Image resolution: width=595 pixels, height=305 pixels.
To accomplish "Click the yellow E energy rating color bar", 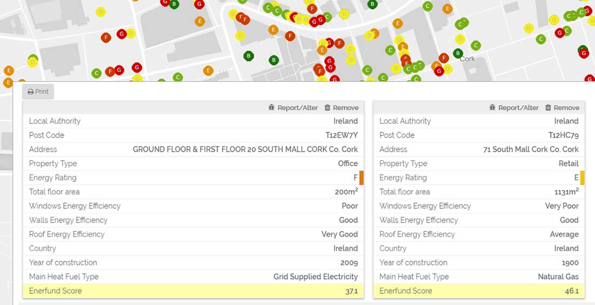I will [x=582, y=178].
